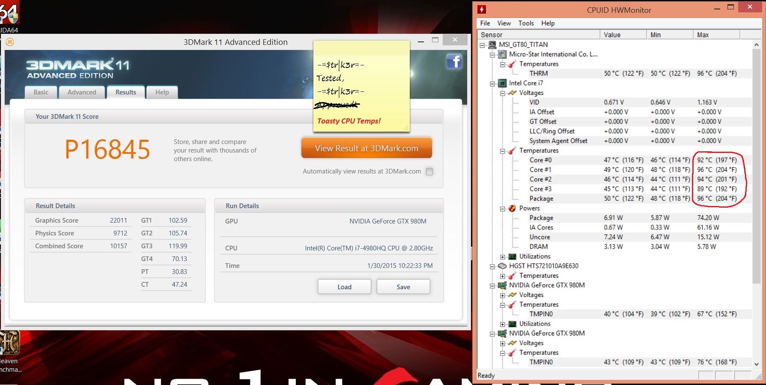This screenshot has width=766, height=385.
Task: Select the MSI_GT80_TITAN computer icon
Action: tap(492, 44)
